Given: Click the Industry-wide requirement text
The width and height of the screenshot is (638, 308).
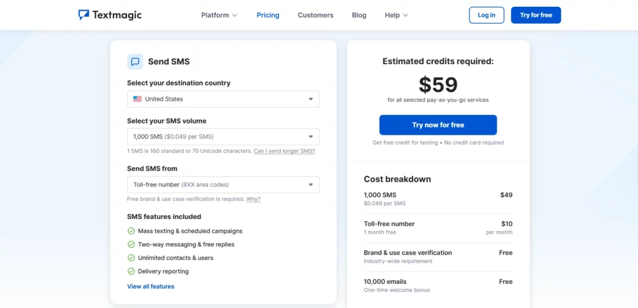Looking at the screenshot, I should pos(398,261).
